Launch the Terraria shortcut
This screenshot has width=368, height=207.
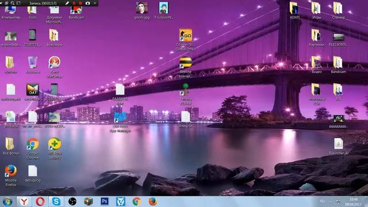pos(186,94)
